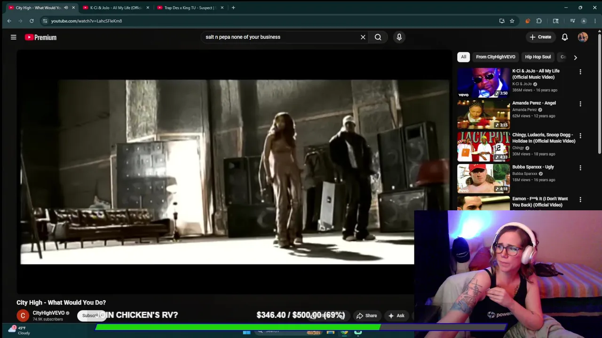Open the media controls music icon
602x338 pixels.
coord(572,21)
